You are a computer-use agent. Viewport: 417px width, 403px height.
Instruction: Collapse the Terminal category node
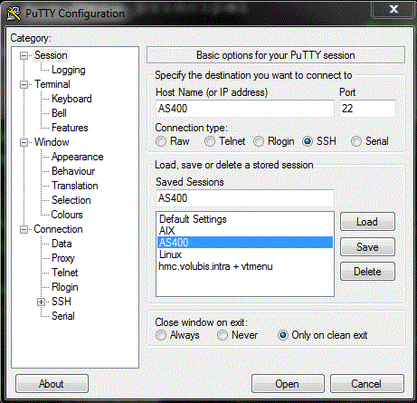click(x=24, y=84)
